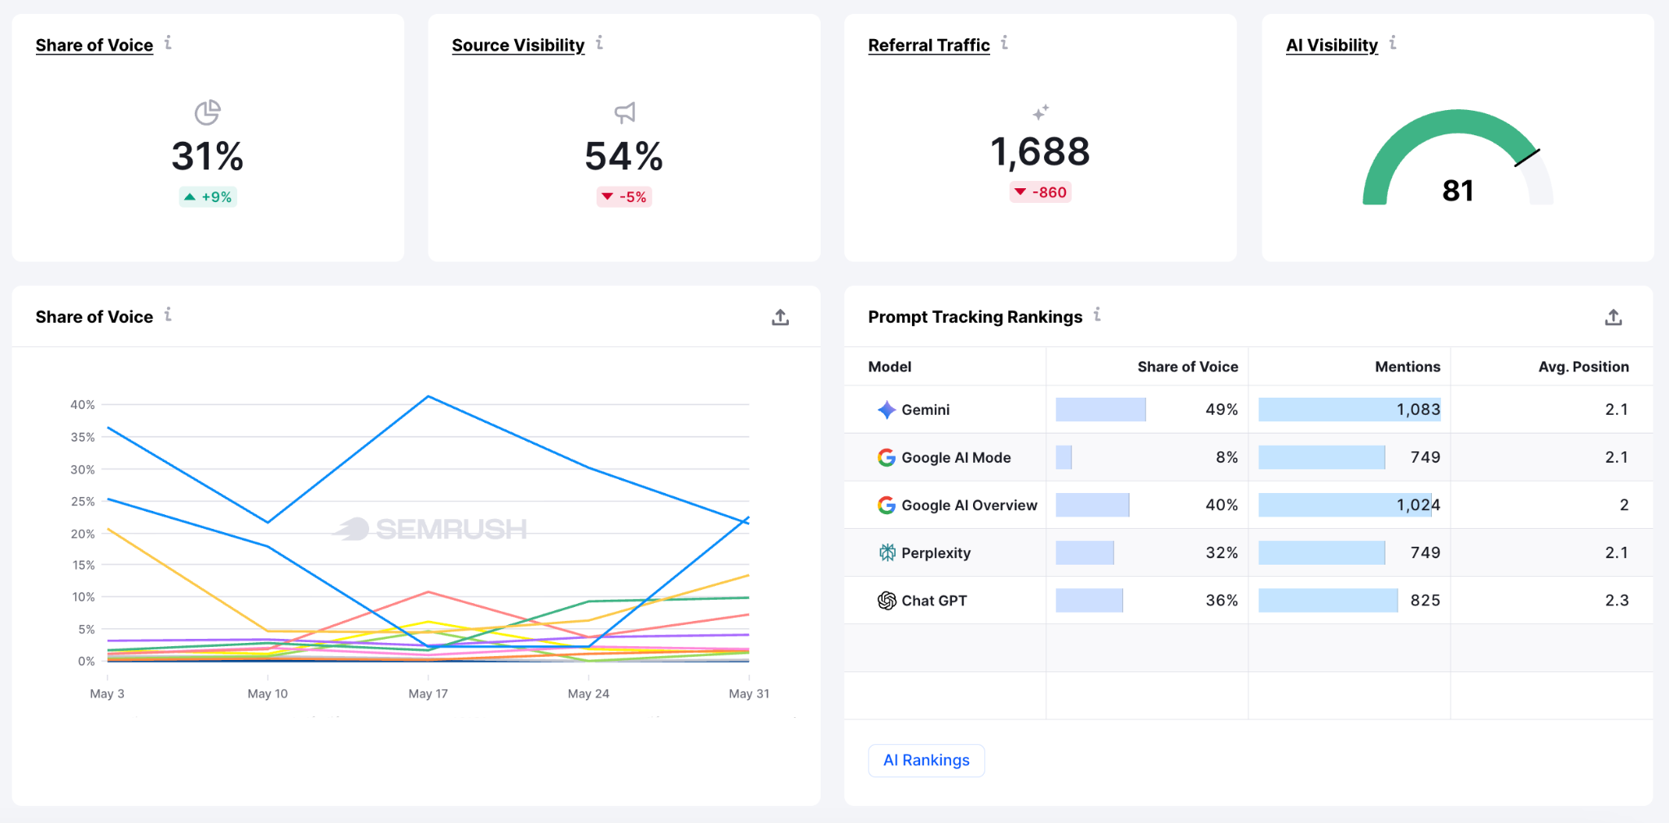Viewport: 1669px width, 823px height.
Task: Click the 40% y-axis label
Action: click(x=82, y=405)
